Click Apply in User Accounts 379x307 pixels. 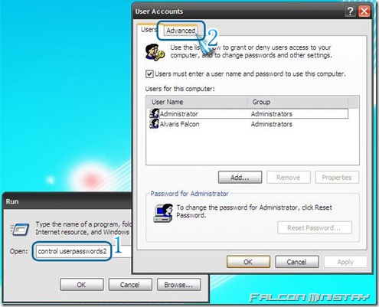tap(345, 262)
